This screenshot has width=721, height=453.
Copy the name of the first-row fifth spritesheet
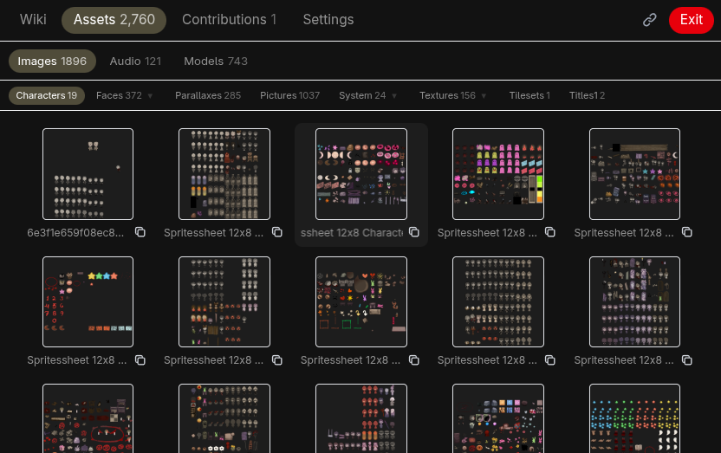[x=687, y=232]
